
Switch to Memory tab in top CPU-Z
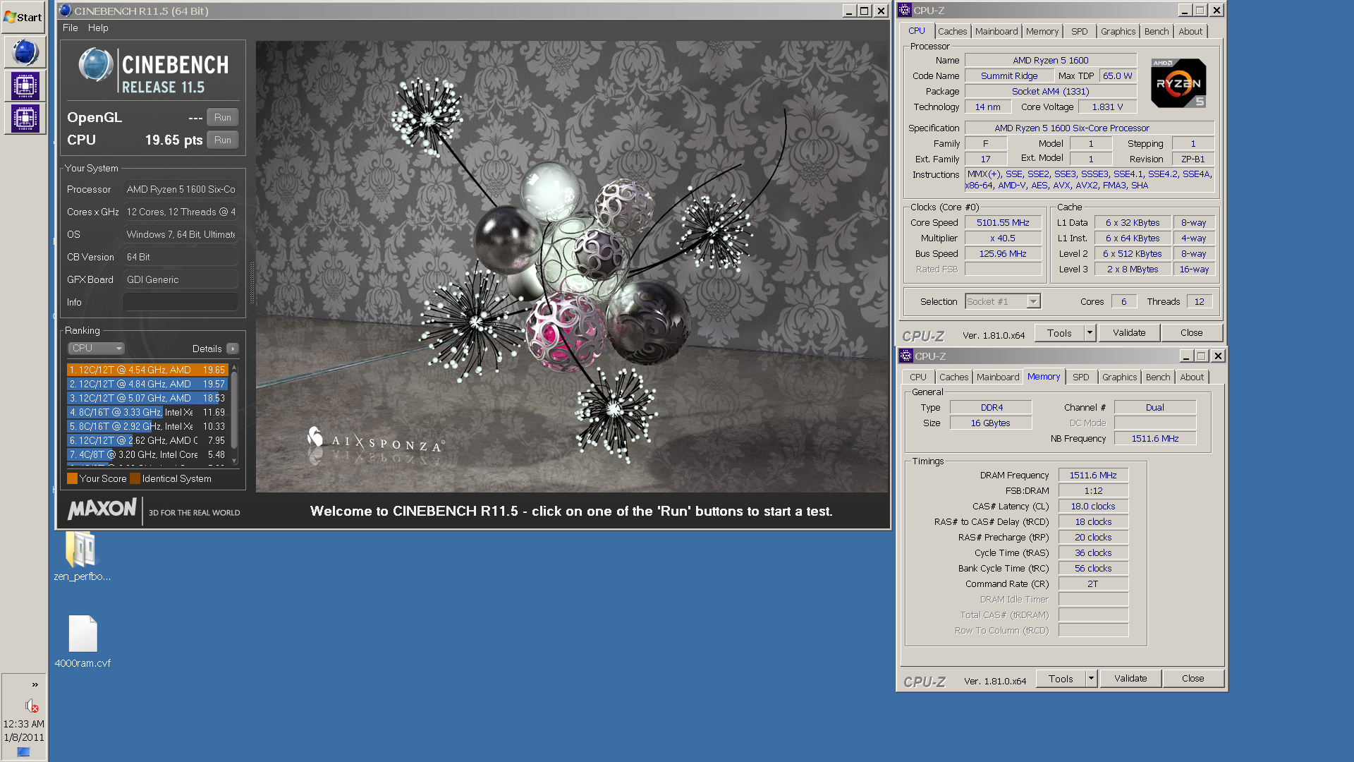(x=1042, y=32)
